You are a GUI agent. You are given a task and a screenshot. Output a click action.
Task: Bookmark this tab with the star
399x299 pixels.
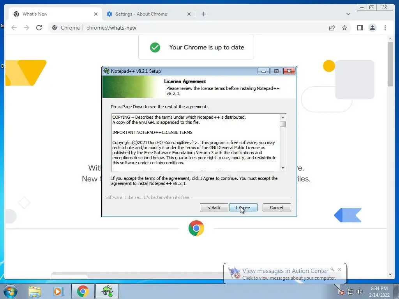pos(344,28)
